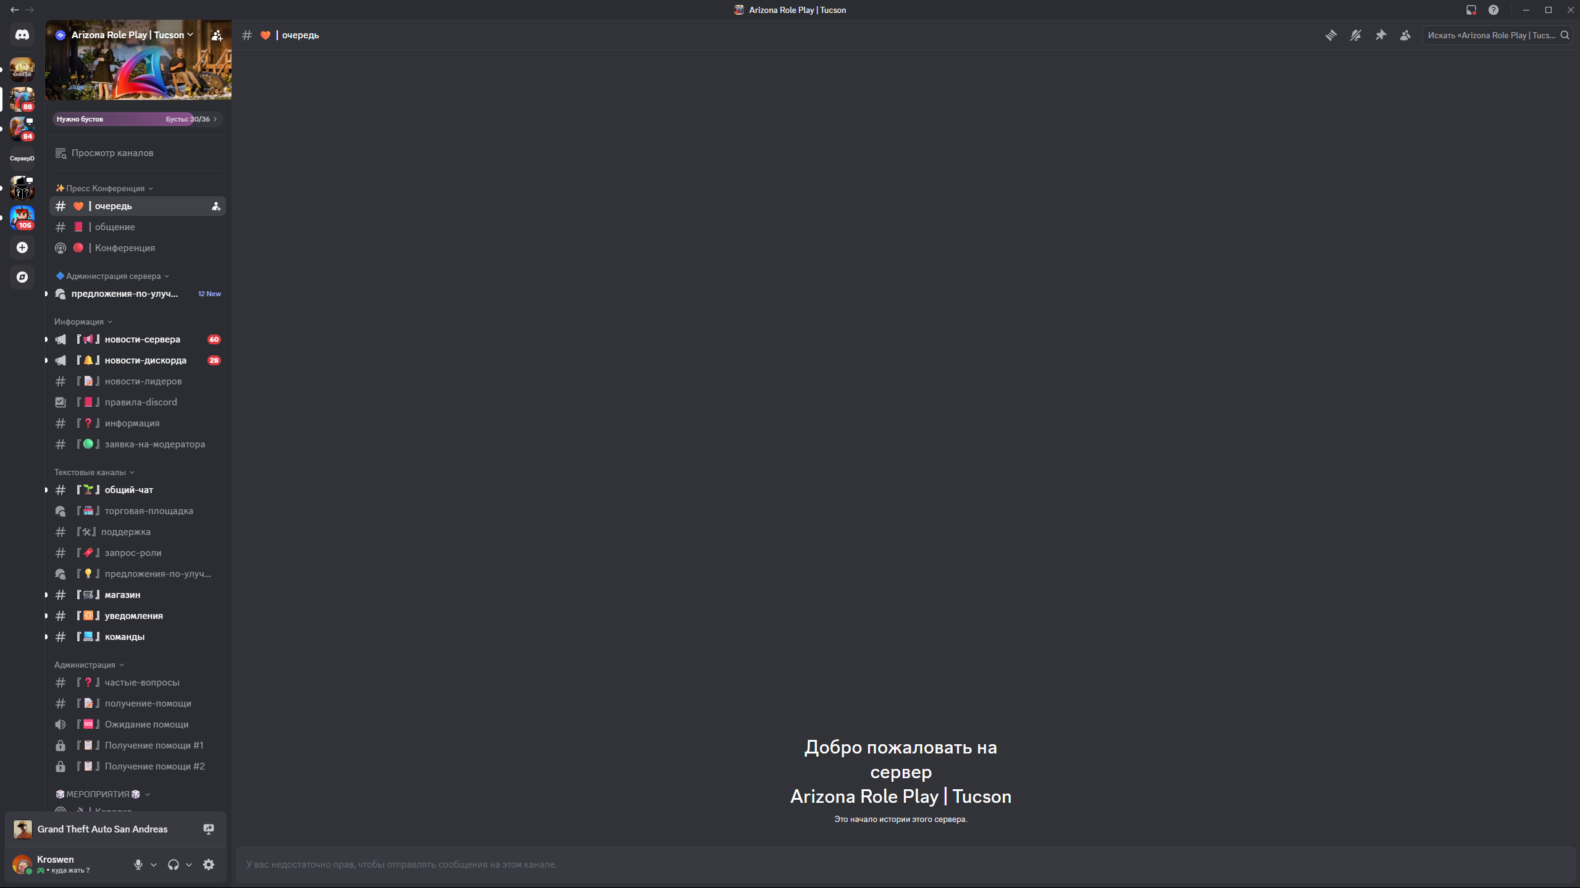The height and width of the screenshot is (888, 1580).
Task: Click the notification settings bell icon
Action: pos(1355,35)
